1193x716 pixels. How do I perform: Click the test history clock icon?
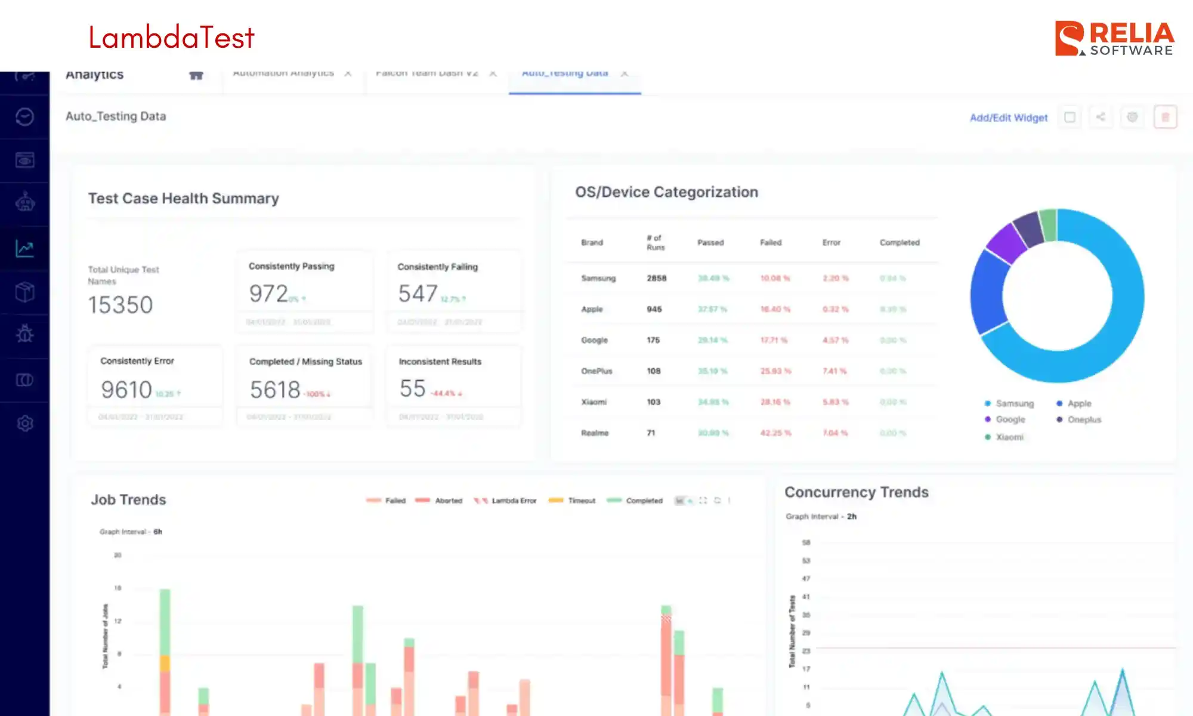click(x=24, y=117)
